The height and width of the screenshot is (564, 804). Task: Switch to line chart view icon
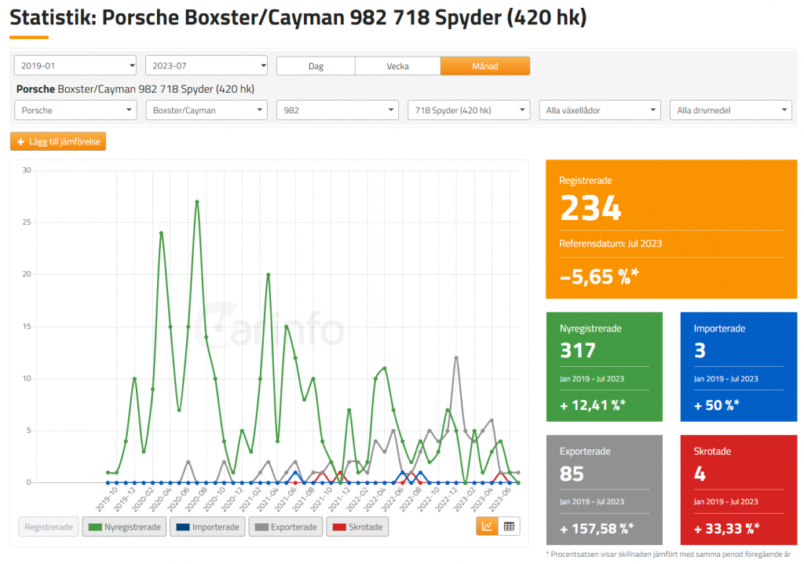pos(487,526)
